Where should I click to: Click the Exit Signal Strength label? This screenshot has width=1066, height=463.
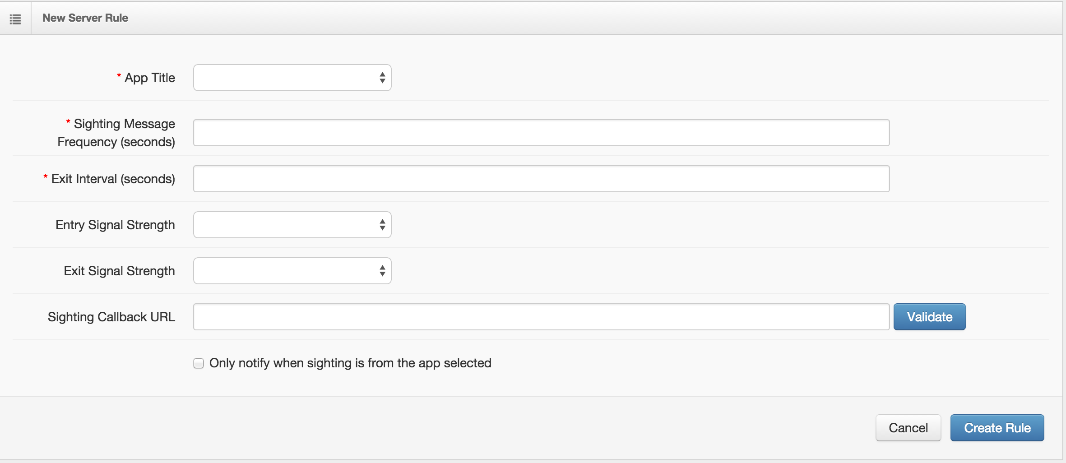point(119,271)
